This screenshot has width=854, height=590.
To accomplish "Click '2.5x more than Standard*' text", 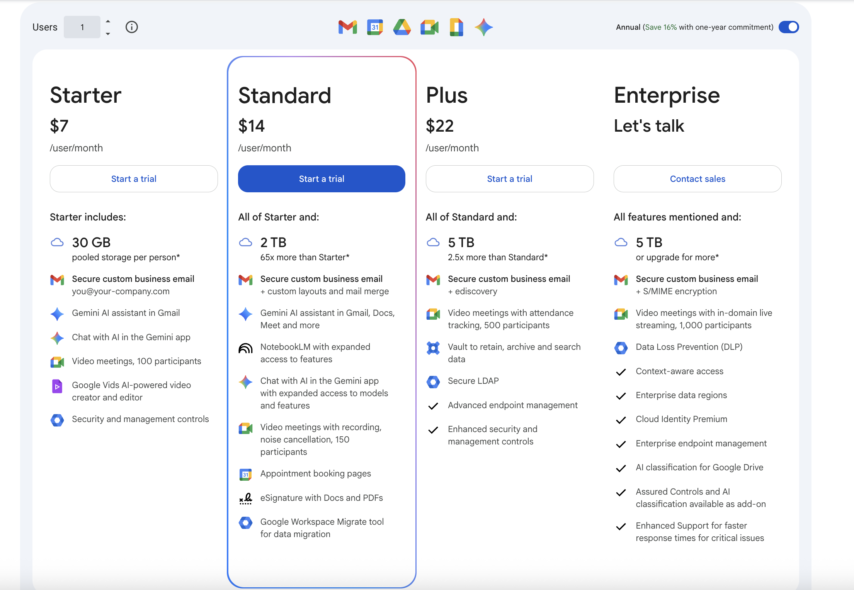I will point(498,258).
